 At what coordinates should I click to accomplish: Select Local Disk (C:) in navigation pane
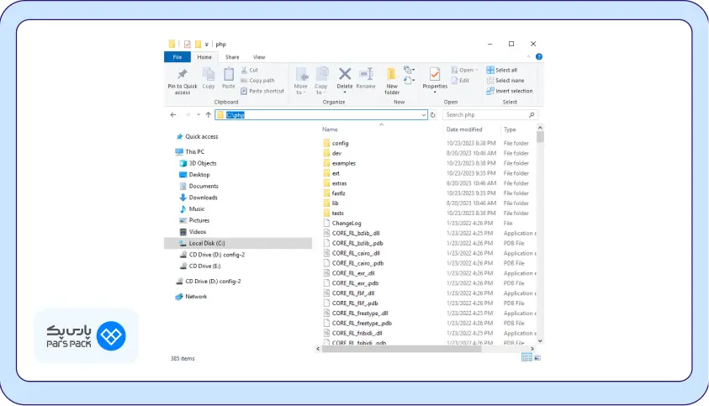tap(238, 243)
